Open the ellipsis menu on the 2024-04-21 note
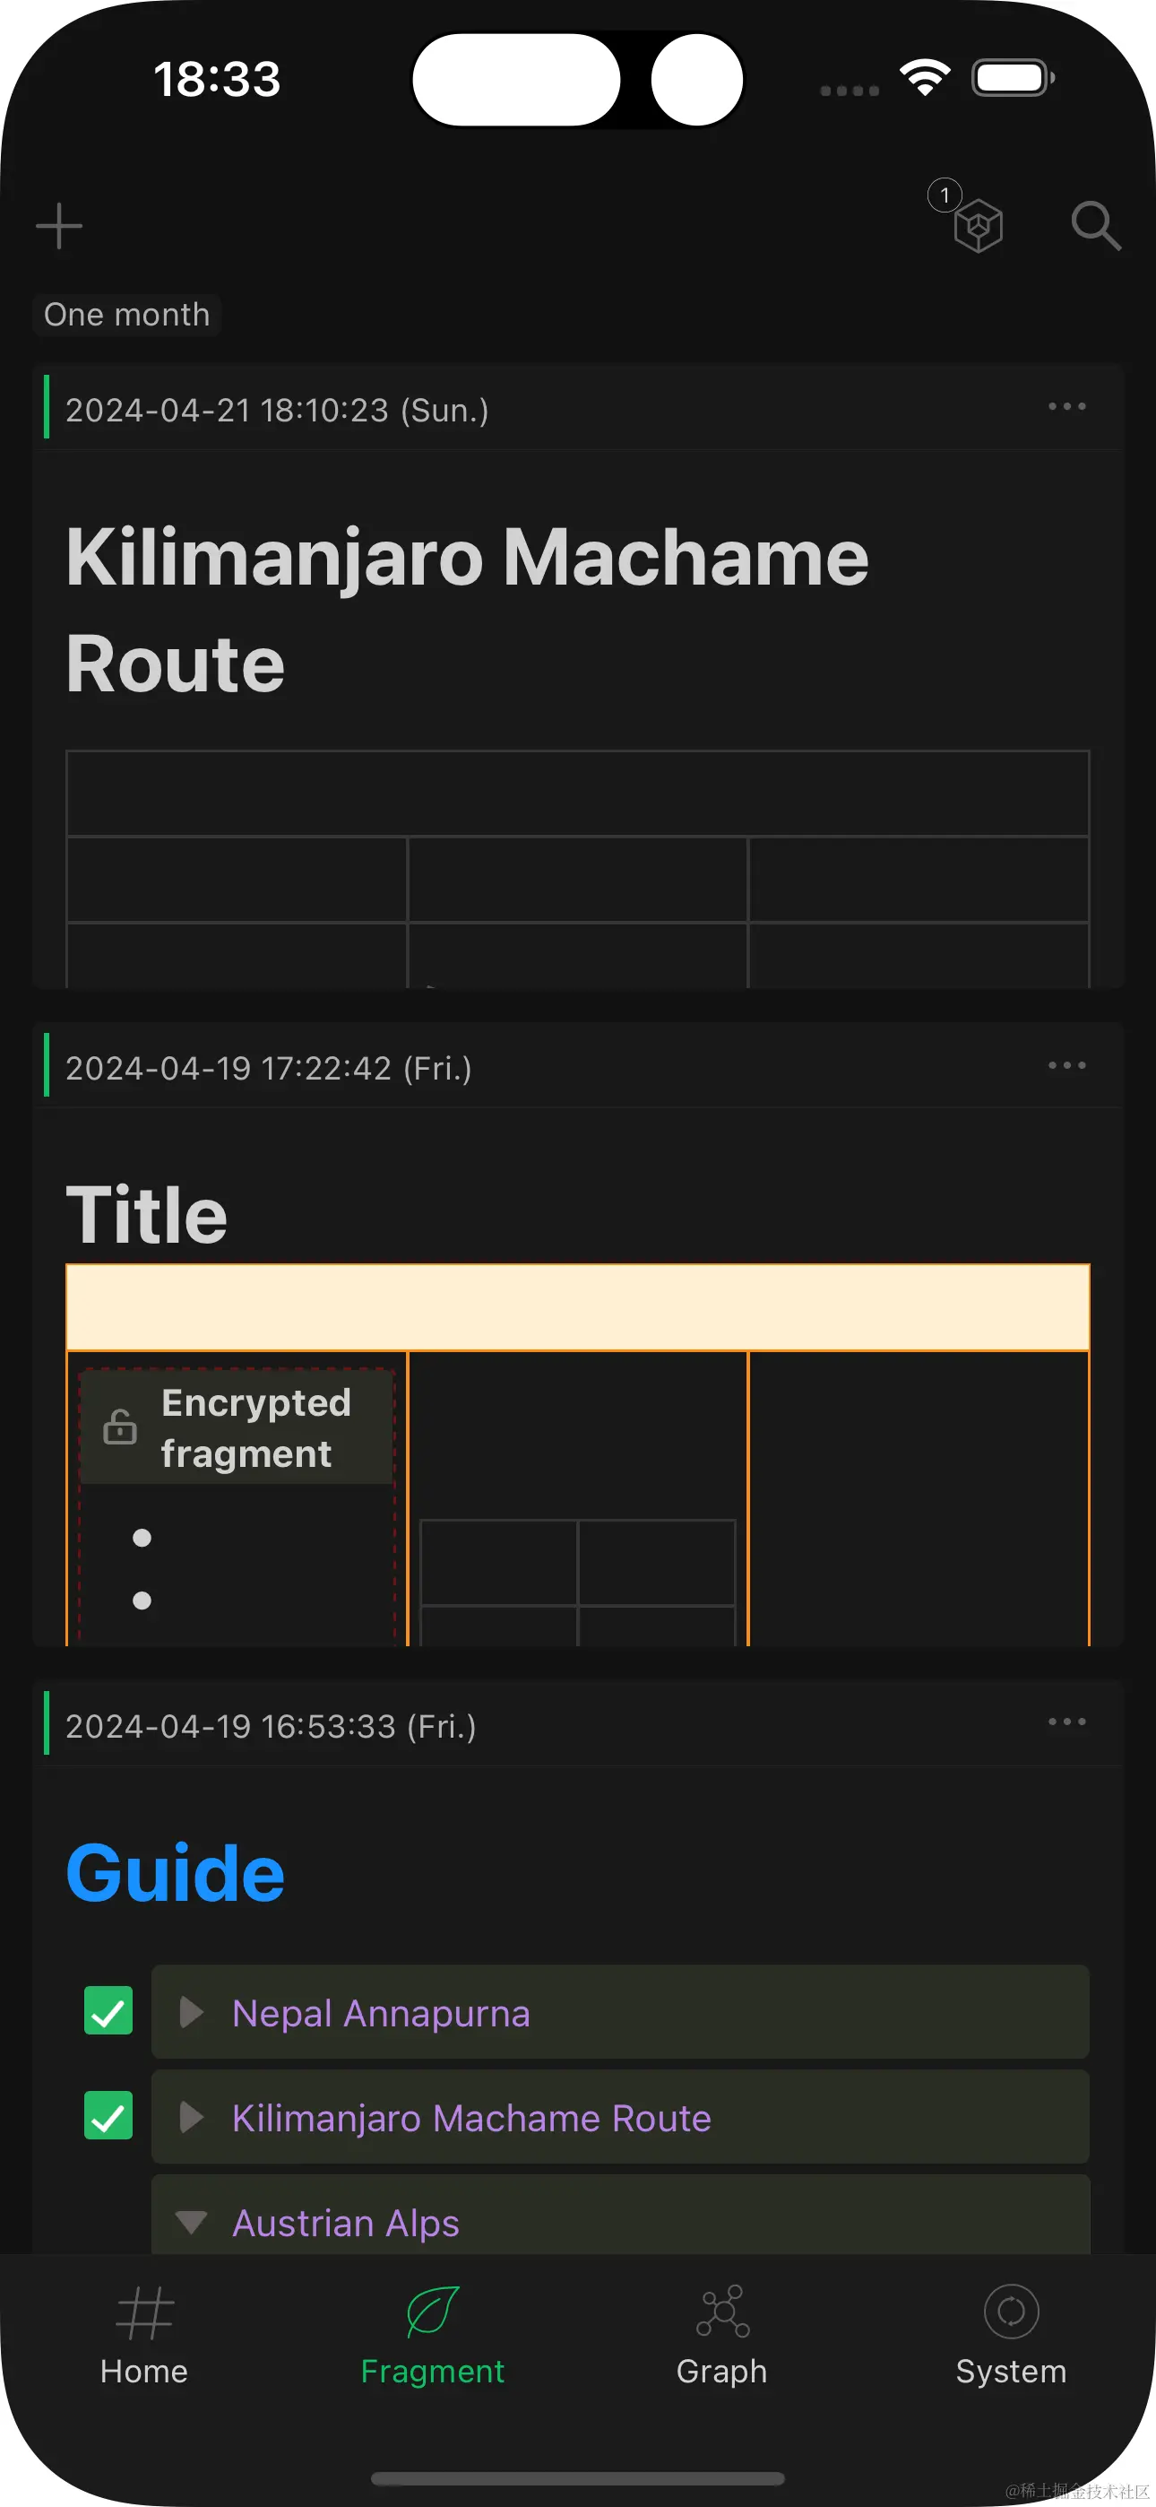Viewport: 1156px width, 2507px height. [1066, 409]
